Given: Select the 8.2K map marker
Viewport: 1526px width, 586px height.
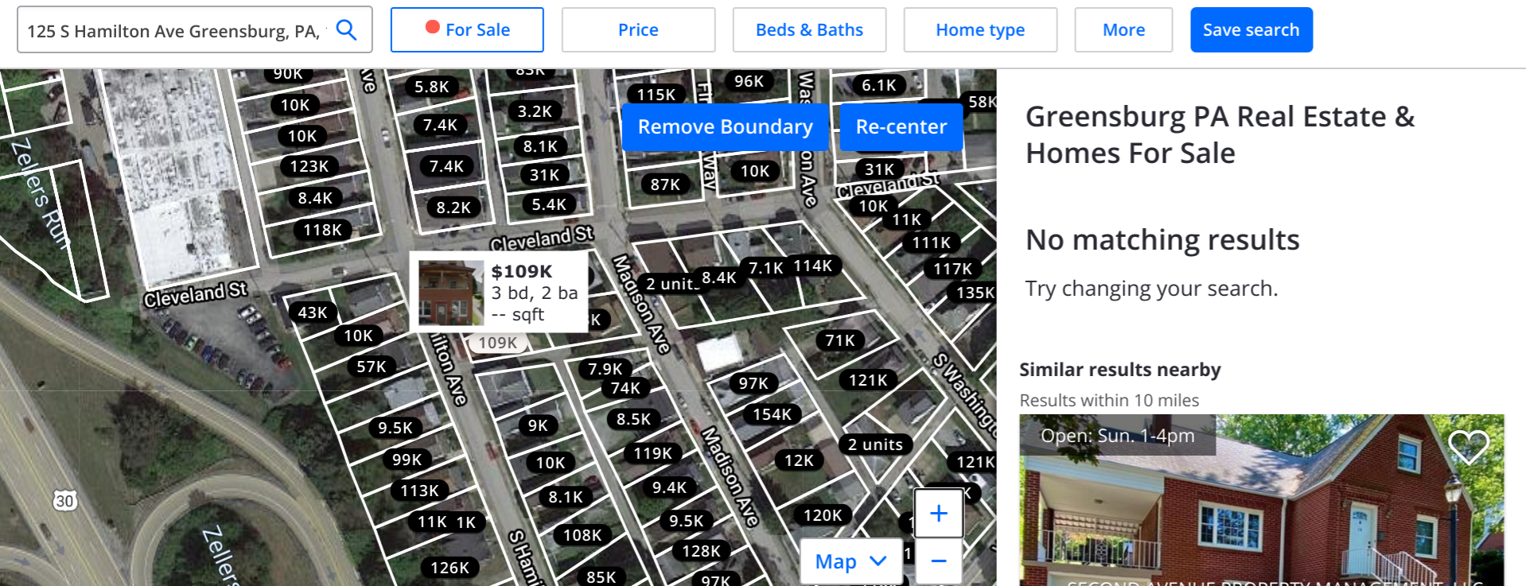Looking at the screenshot, I should pos(454,208).
